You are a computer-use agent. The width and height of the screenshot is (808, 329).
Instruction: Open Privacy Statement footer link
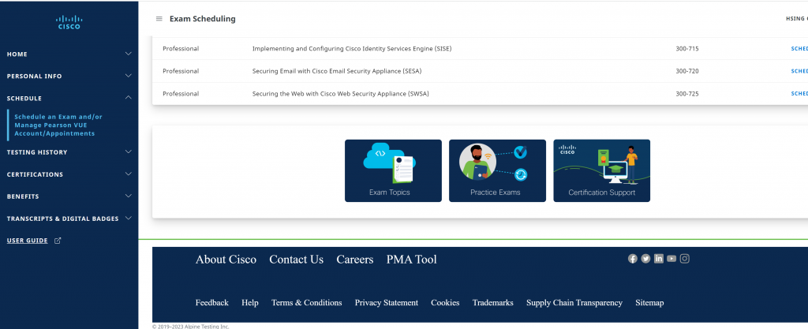(x=387, y=303)
